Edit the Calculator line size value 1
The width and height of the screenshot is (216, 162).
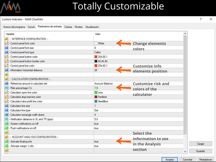point(95,106)
